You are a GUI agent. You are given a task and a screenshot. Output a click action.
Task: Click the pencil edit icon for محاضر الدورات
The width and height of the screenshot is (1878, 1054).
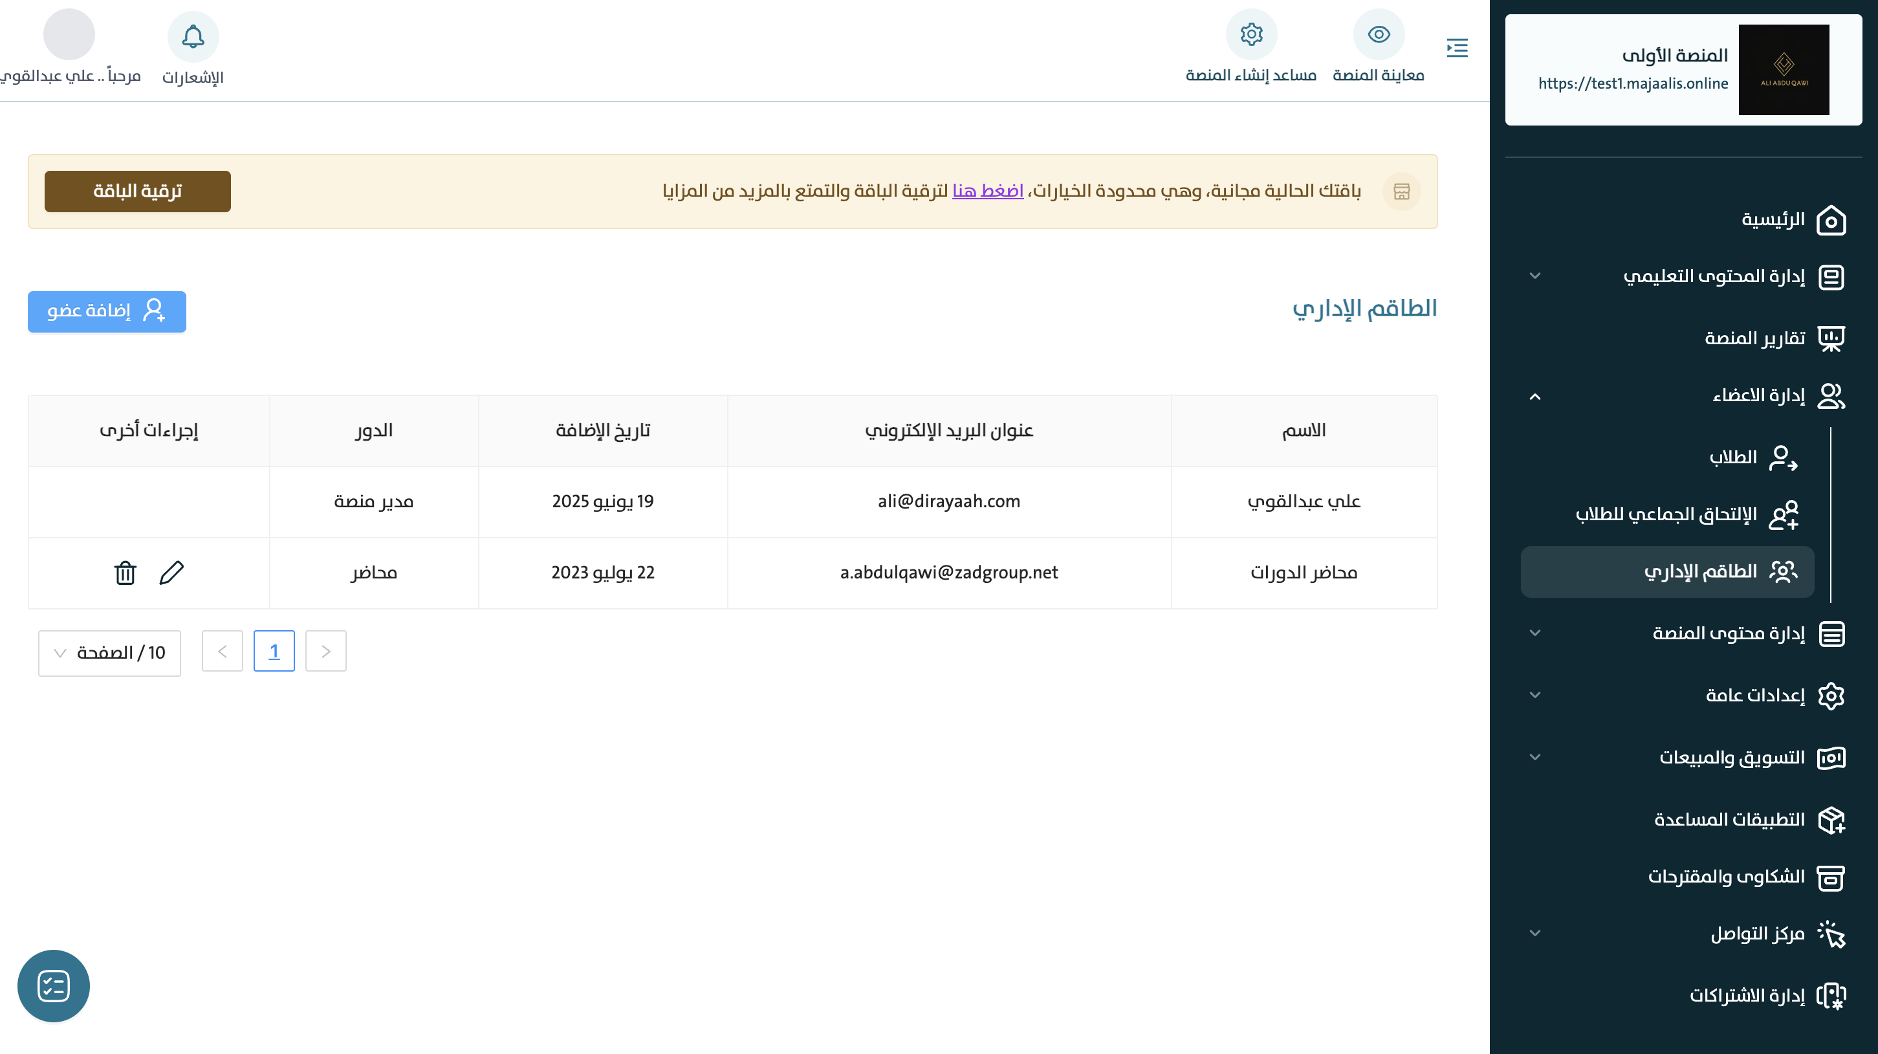pos(171,573)
